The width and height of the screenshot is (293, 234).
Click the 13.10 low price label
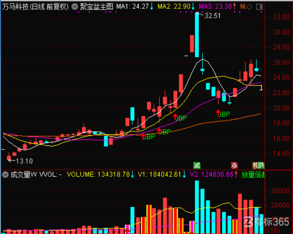pos(24,161)
